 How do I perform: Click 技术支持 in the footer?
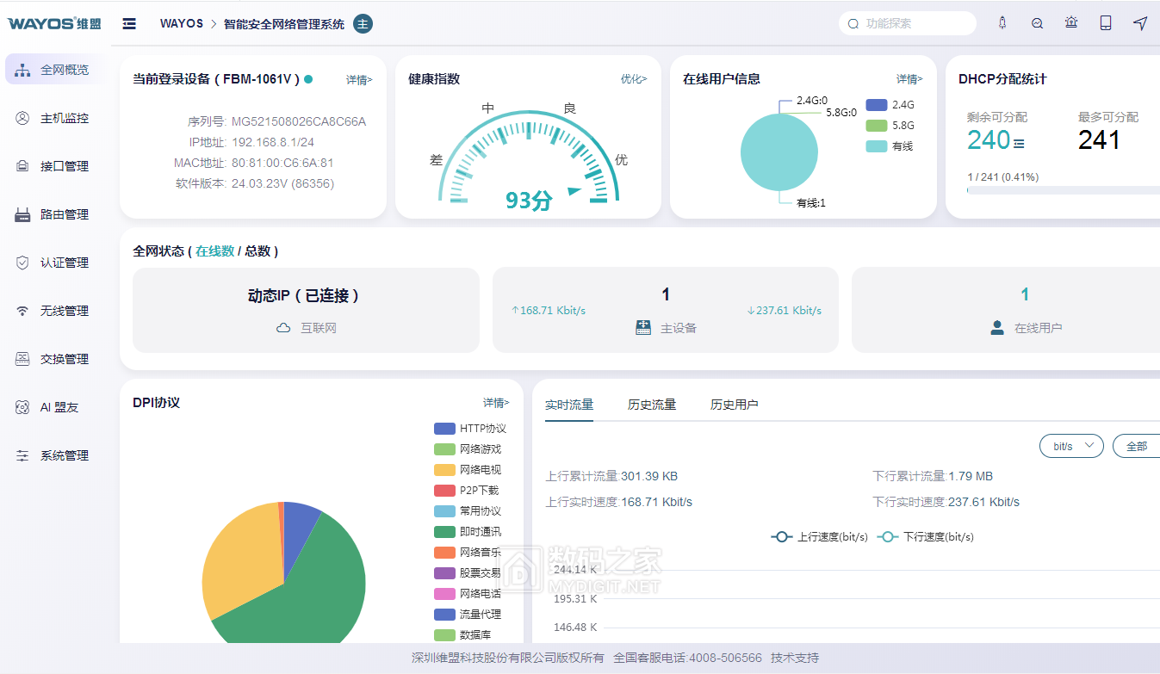795,658
